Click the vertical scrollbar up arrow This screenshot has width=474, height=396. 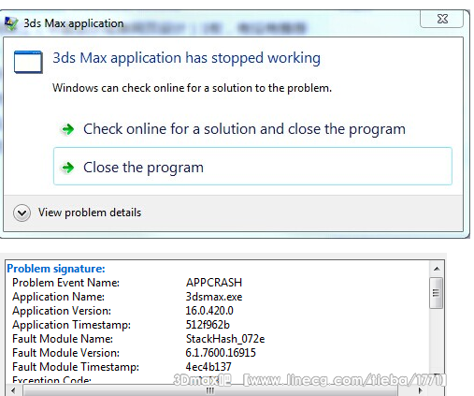coord(437,269)
